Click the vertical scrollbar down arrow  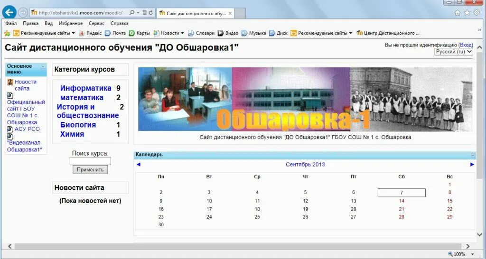(479, 234)
